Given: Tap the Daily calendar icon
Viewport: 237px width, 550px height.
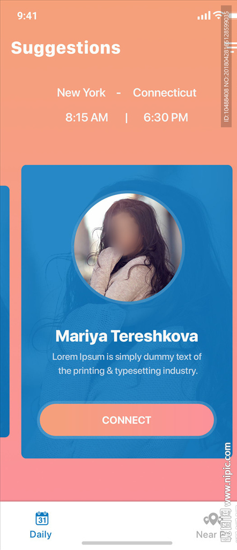Looking at the screenshot, I should click(42, 518).
